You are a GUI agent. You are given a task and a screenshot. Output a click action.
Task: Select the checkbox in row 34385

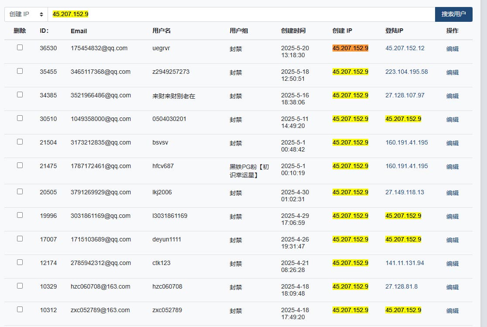20,94
